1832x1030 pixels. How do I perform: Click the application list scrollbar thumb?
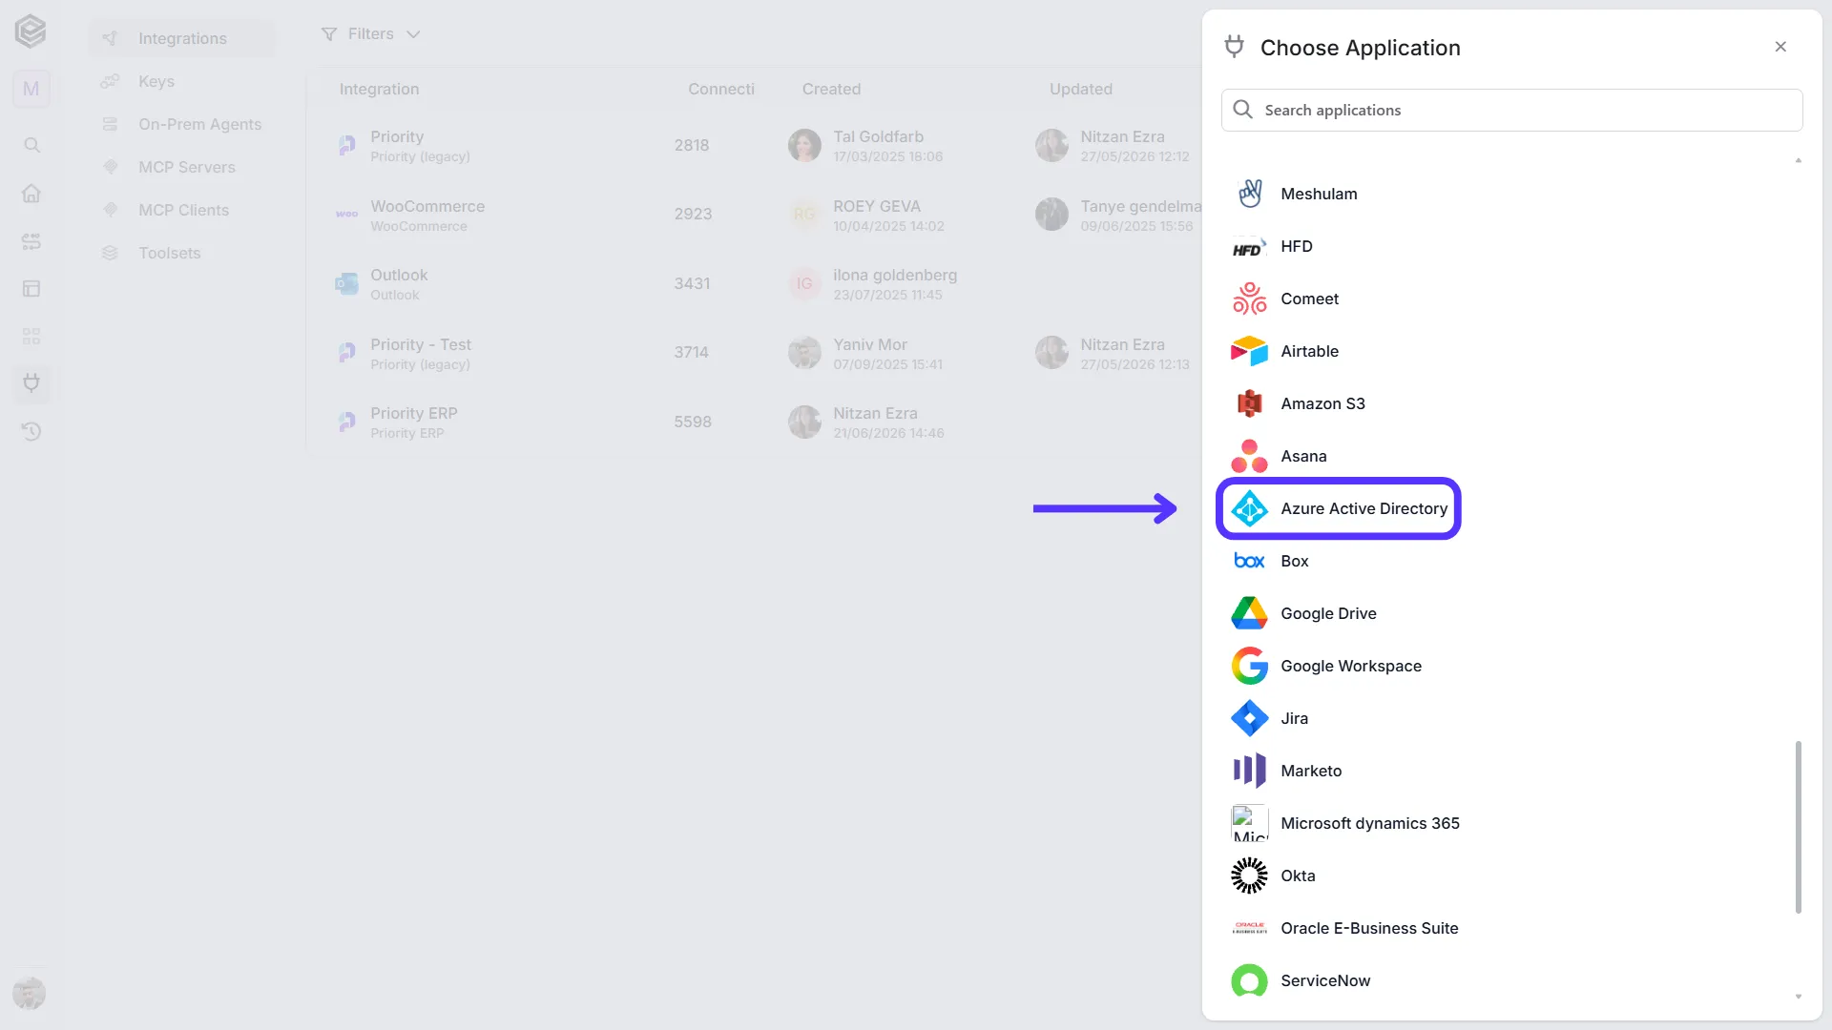point(1798,827)
